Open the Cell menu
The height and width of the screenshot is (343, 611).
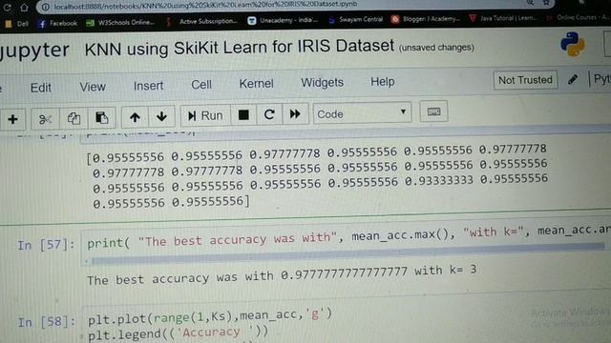tap(201, 85)
